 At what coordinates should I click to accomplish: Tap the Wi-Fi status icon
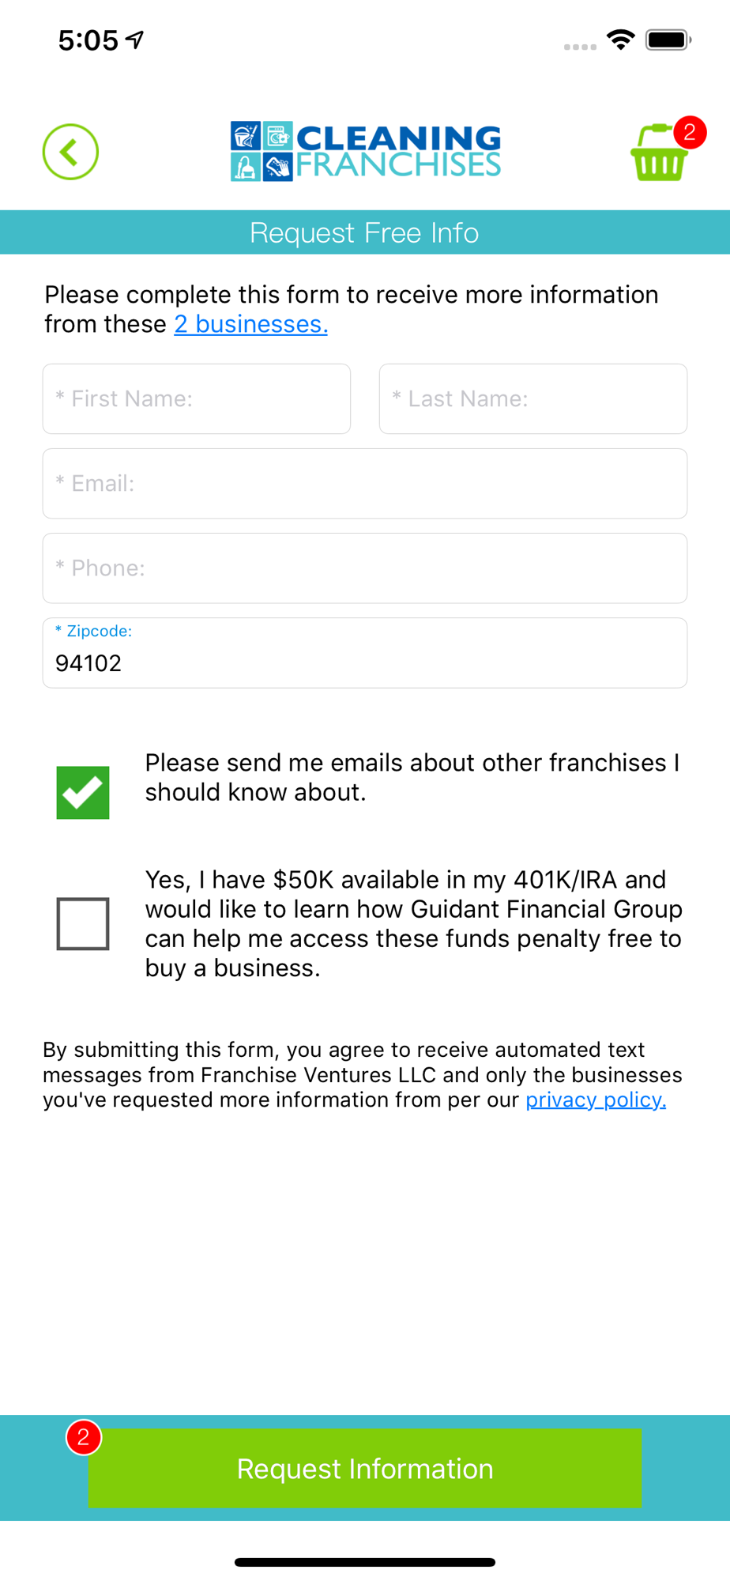click(621, 40)
